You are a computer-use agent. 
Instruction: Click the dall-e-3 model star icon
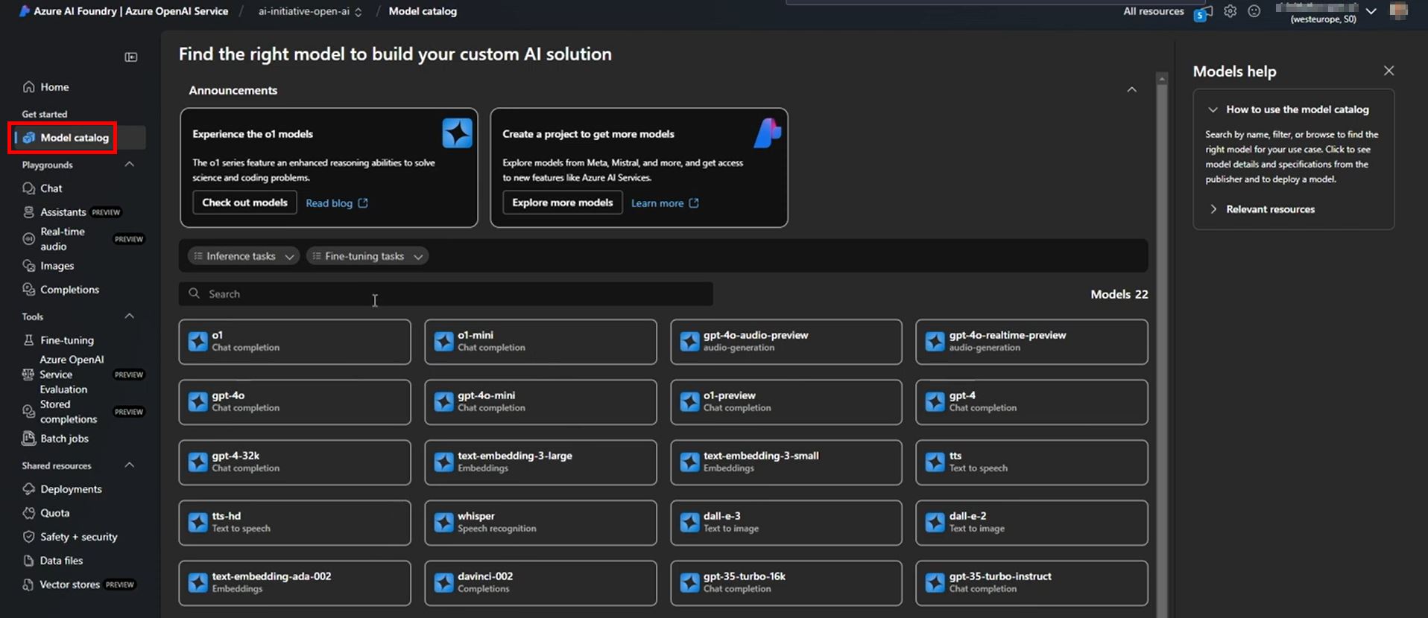tap(690, 523)
